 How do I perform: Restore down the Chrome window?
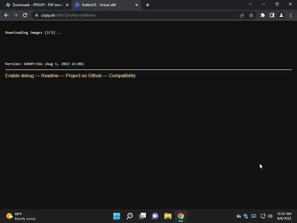(277, 4)
